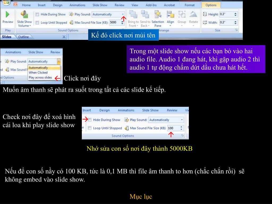Toggle Hide During Show checkbox in top ribbon
The height and width of the screenshot is (204, 272).
click(x=37, y=14)
